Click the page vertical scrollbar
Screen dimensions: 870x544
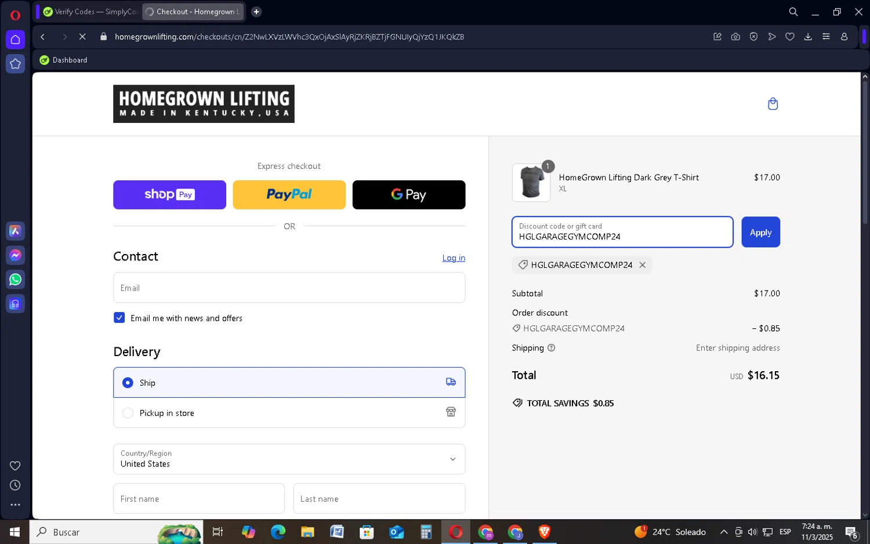(865, 152)
